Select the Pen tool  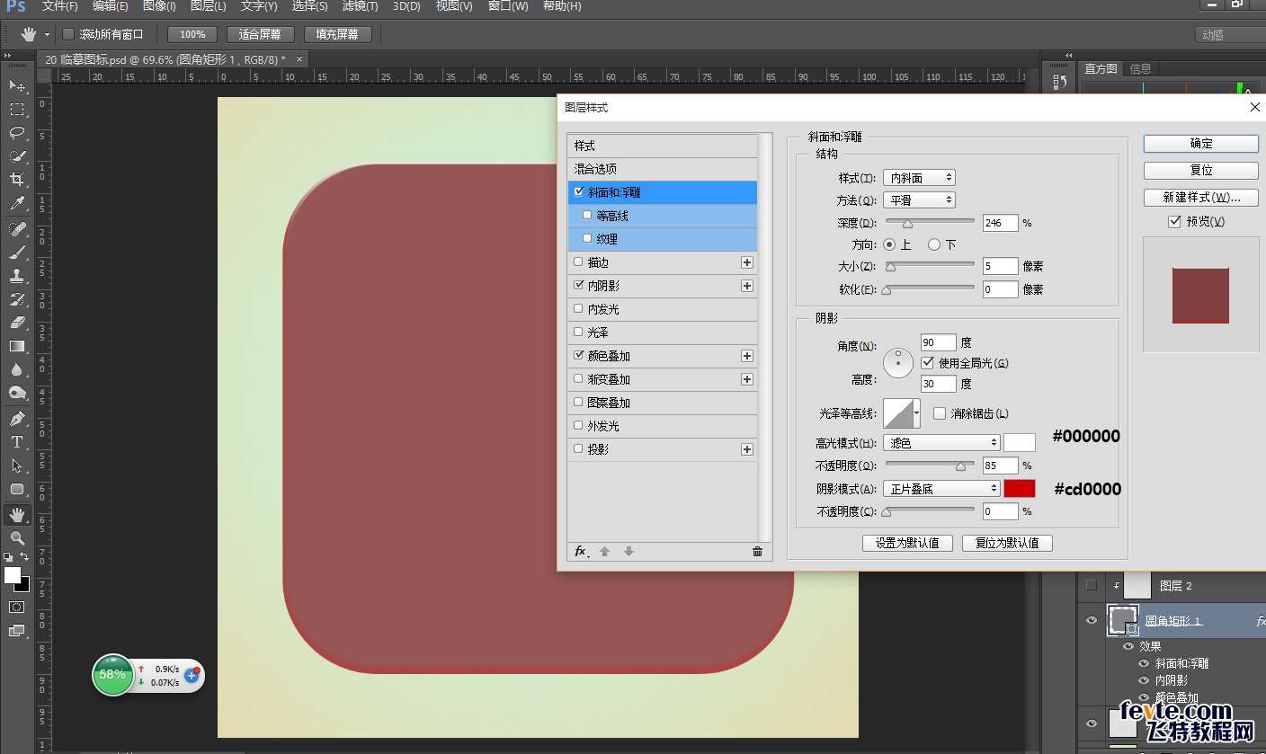(x=17, y=419)
